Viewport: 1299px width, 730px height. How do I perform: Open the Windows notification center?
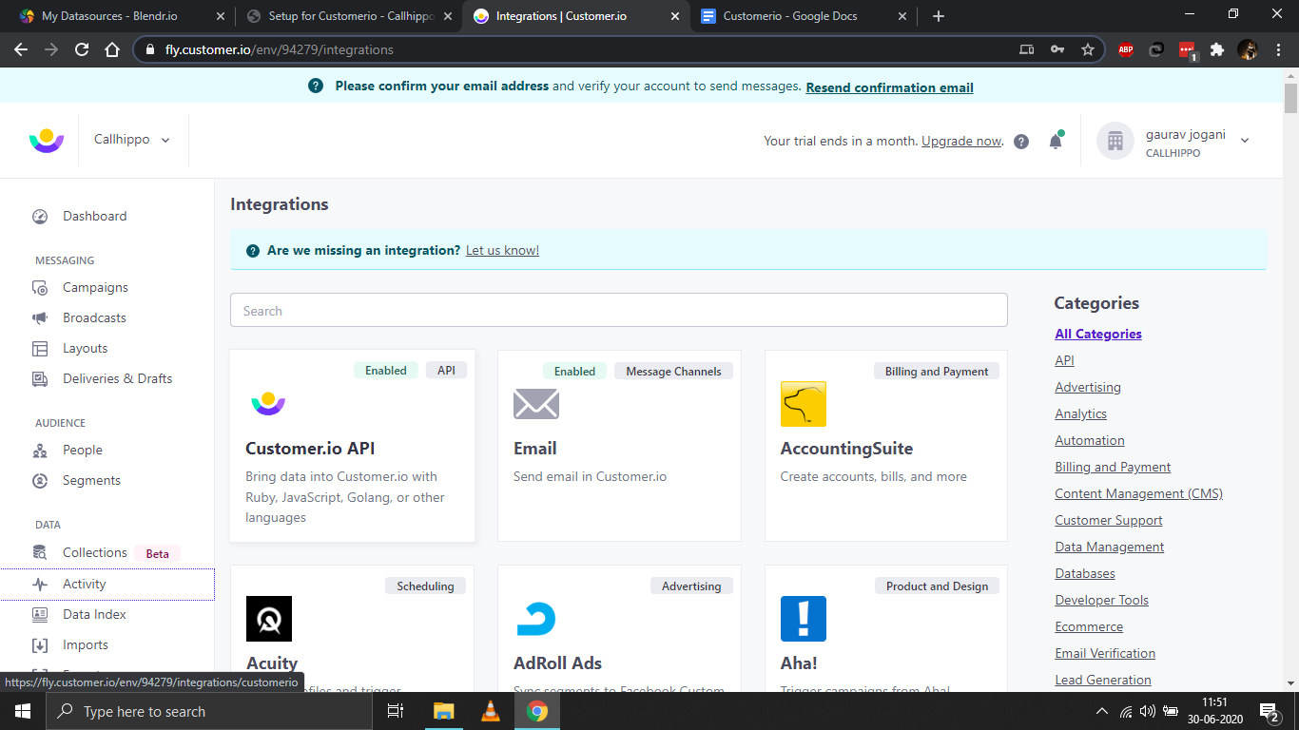(x=1269, y=711)
